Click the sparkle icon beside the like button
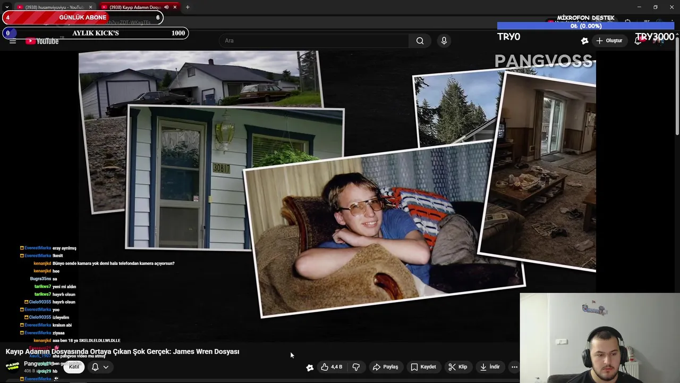Screen dimensions: 680x383 point(310,368)
